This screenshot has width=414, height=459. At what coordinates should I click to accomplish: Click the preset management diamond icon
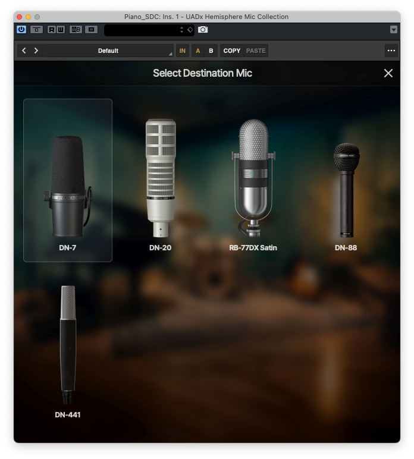coord(190,30)
